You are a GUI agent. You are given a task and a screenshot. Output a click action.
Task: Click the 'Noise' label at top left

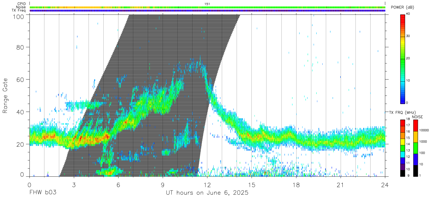(20, 7)
